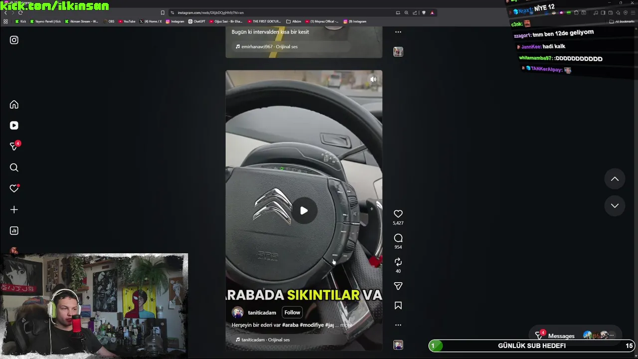The height and width of the screenshot is (359, 638).
Task: Open Brave Shields lion icon
Action: click(x=424, y=12)
